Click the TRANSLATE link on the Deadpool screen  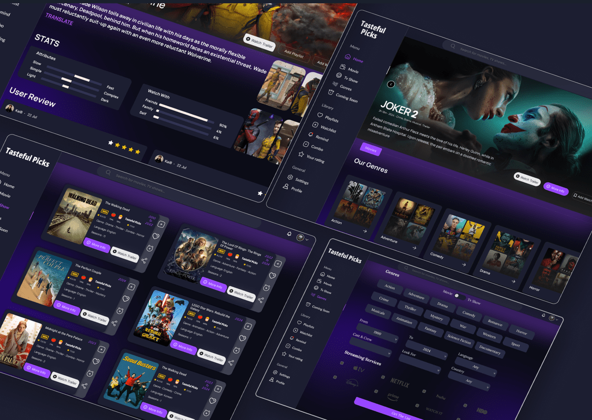pyautogui.click(x=60, y=19)
